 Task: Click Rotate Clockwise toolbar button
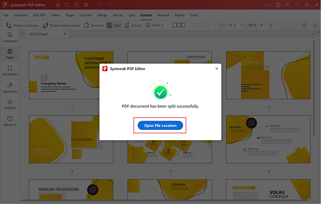[x=22, y=25]
